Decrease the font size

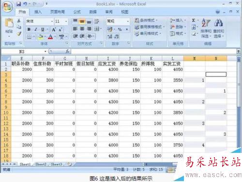tap(60, 30)
